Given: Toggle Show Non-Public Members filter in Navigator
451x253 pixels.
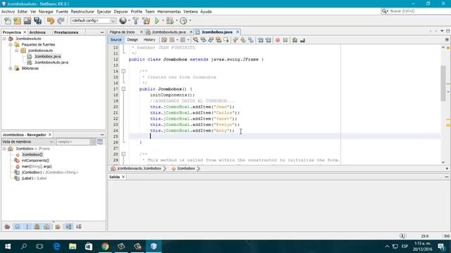Looking at the screenshot, I should coord(37,226).
